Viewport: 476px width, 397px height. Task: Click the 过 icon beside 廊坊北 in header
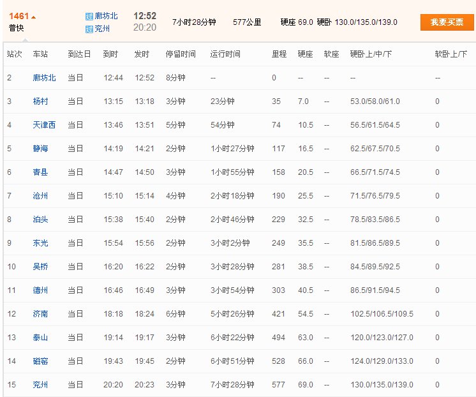(x=89, y=17)
